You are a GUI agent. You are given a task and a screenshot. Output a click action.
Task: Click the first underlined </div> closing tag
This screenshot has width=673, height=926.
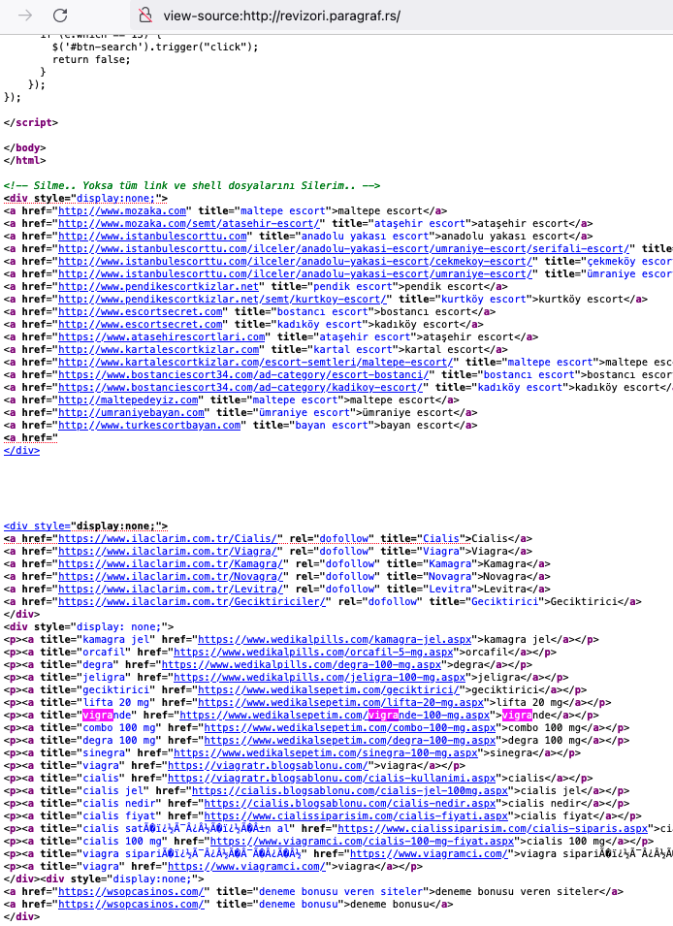click(21, 450)
